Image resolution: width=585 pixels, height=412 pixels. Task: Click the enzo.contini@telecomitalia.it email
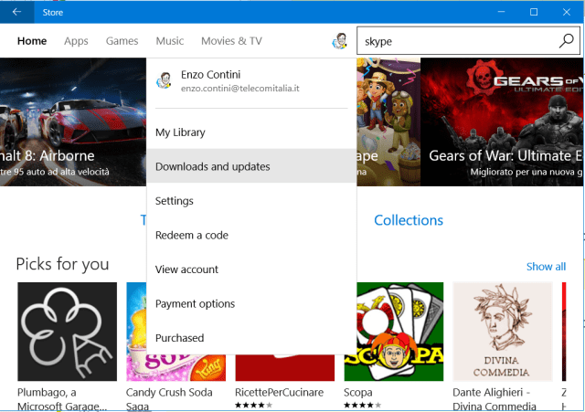coord(240,89)
